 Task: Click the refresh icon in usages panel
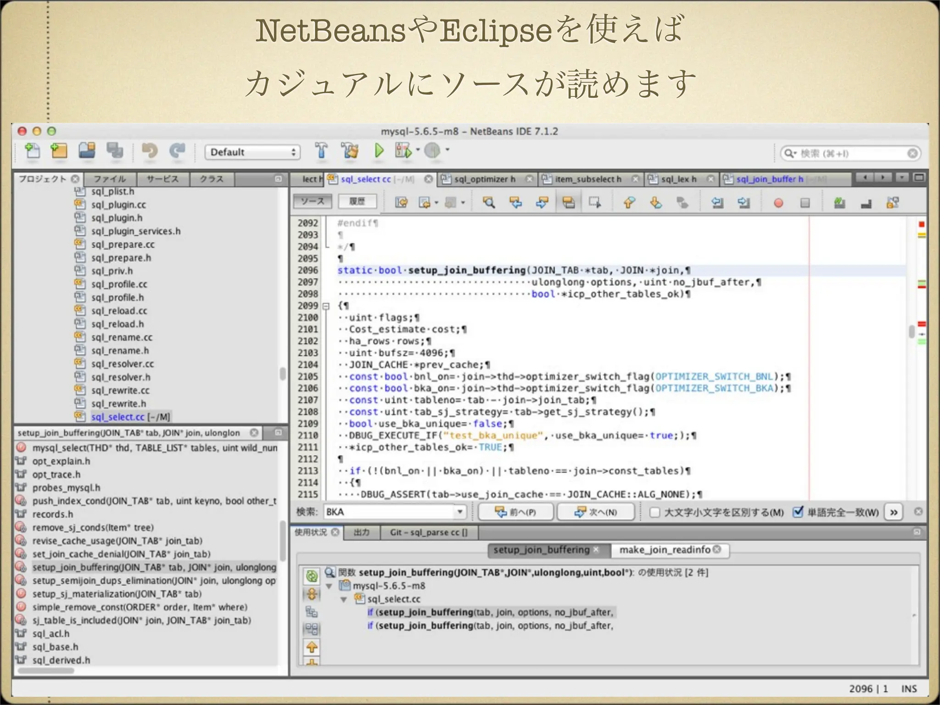(312, 576)
